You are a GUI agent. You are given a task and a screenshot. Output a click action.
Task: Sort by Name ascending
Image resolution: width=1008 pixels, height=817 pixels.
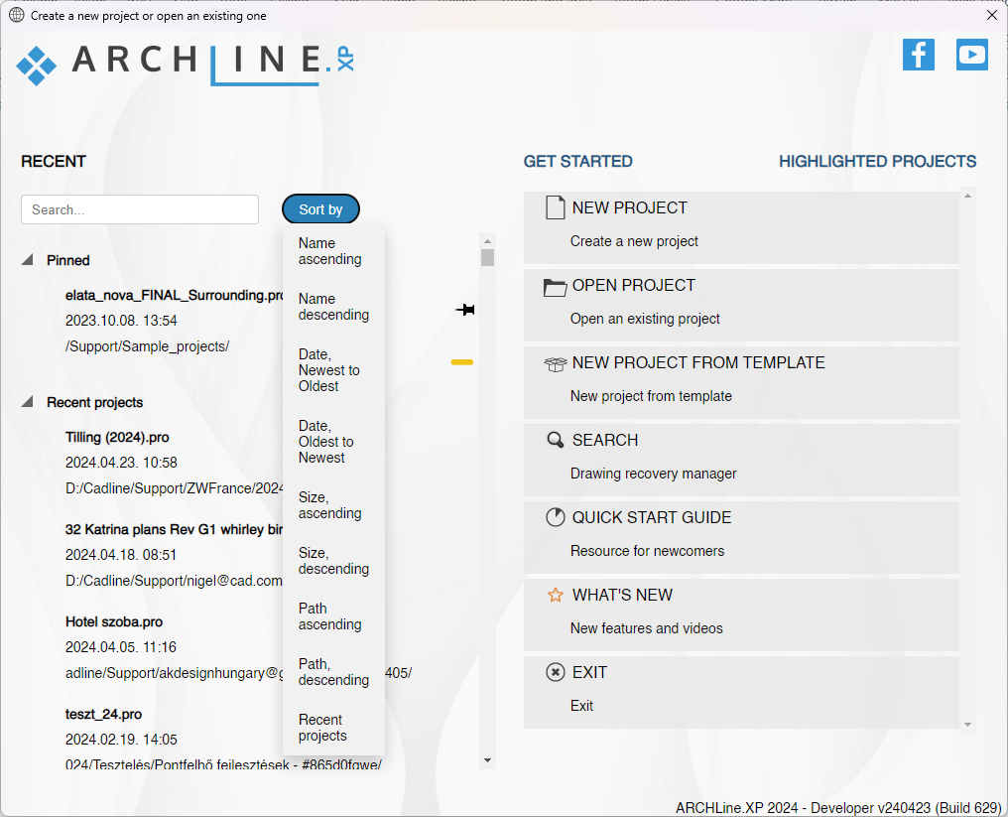coord(333,251)
